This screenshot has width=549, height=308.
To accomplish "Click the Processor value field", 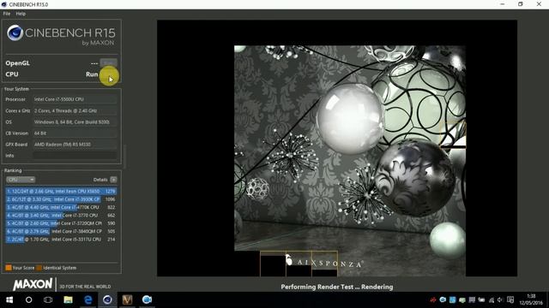I will tap(75, 99).
